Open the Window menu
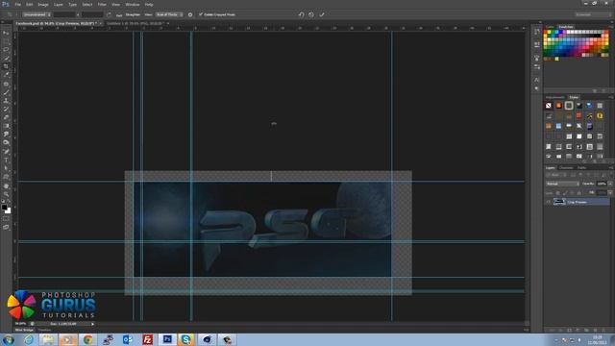 coord(133,4)
